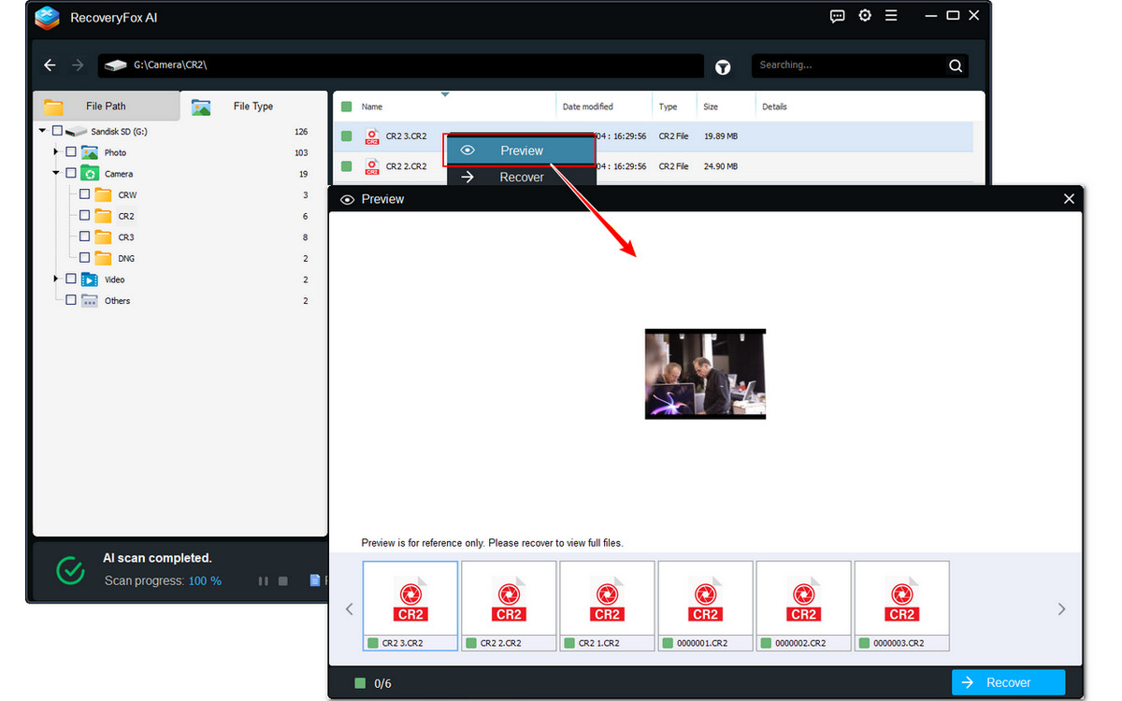Open the hamburger menu icon
Image resolution: width=1122 pixels, height=701 pixels.
[891, 16]
